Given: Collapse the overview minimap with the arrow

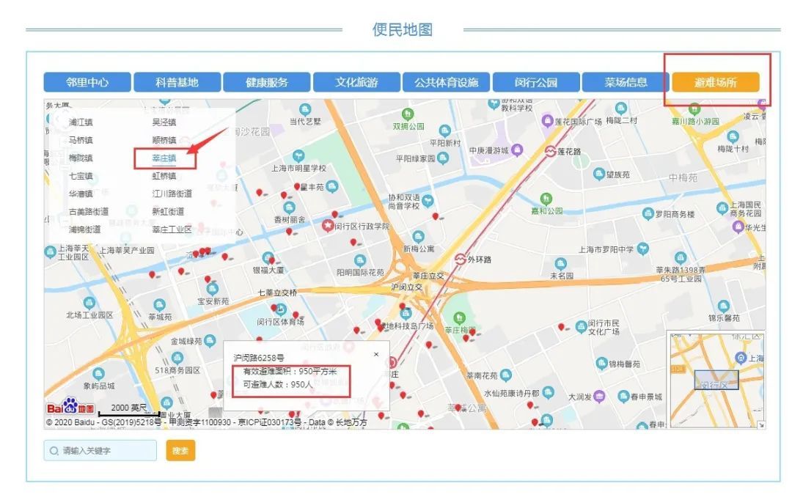Looking at the screenshot, I should [760, 425].
